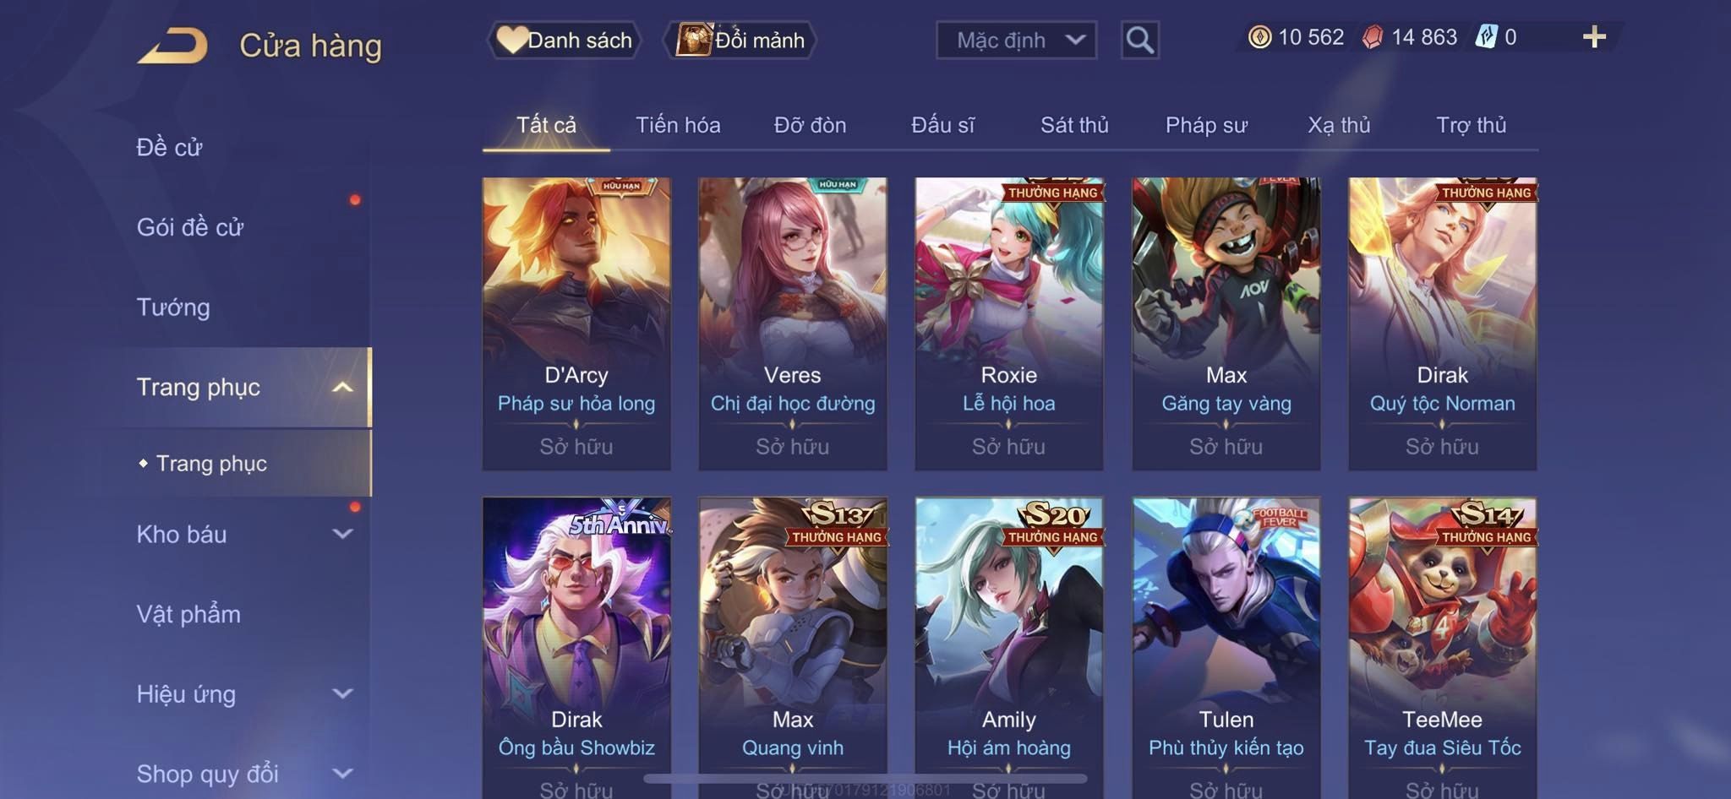Go to Gói đề cử menu
The image size is (1731, 799).
click(x=190, y=226)
